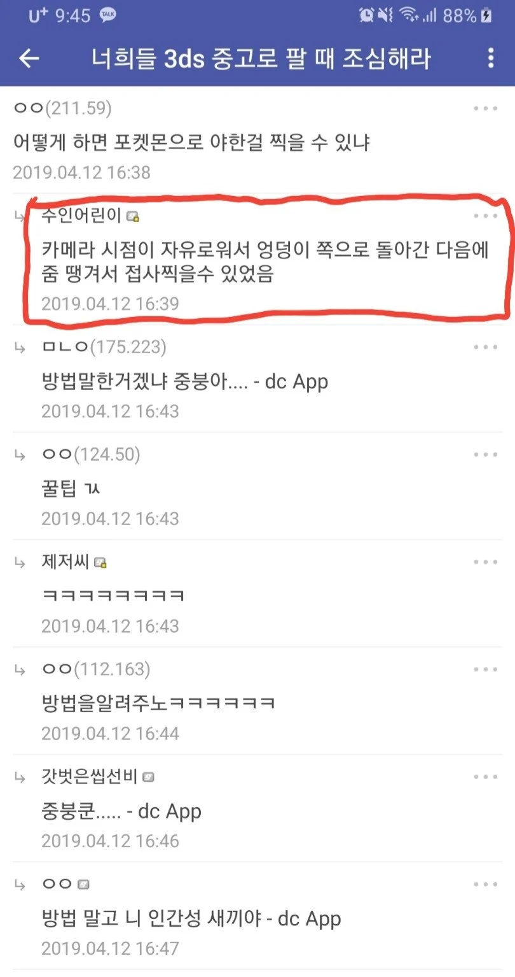Tap the member badge next to 수인어린이
The width and height of the screenshot is (515, 977).
[x=132, y=217]
